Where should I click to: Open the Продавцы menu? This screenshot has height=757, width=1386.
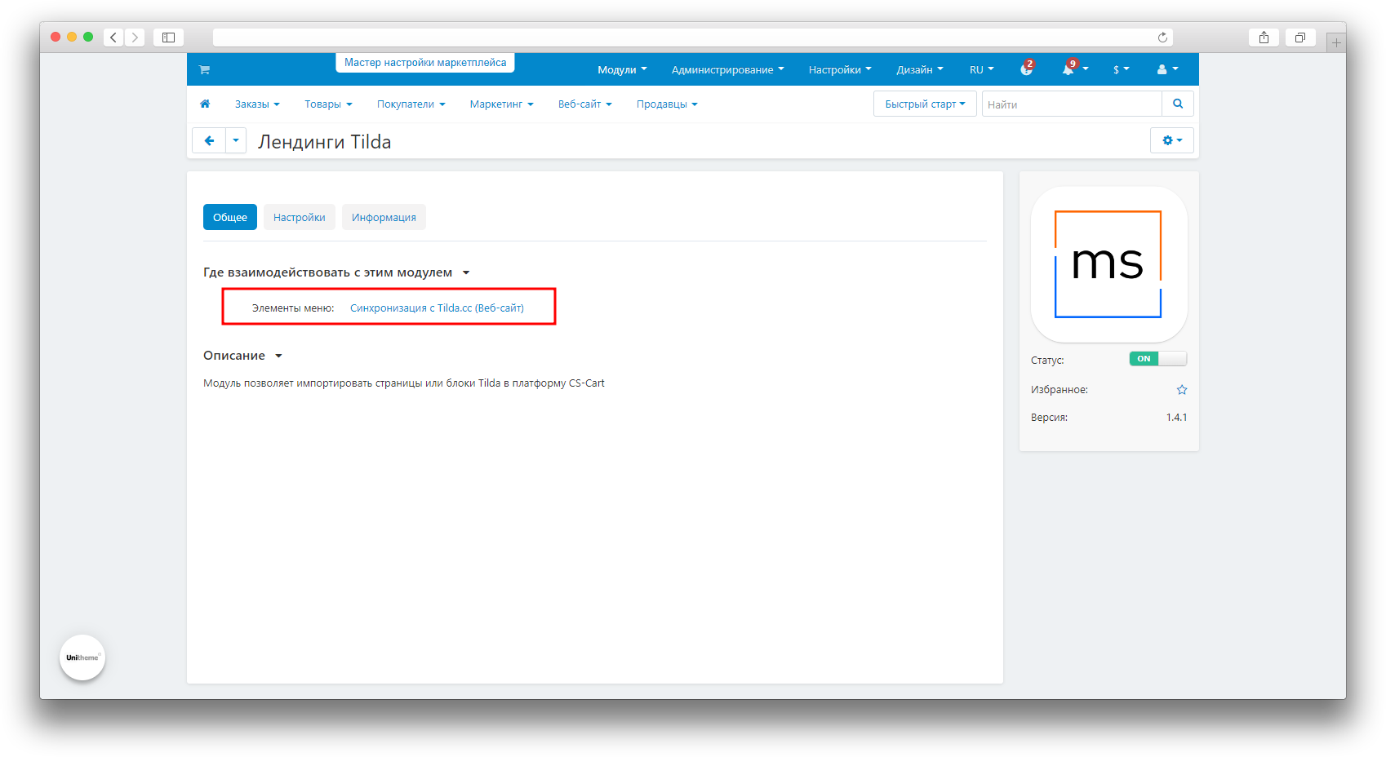(x=667, y=104)
